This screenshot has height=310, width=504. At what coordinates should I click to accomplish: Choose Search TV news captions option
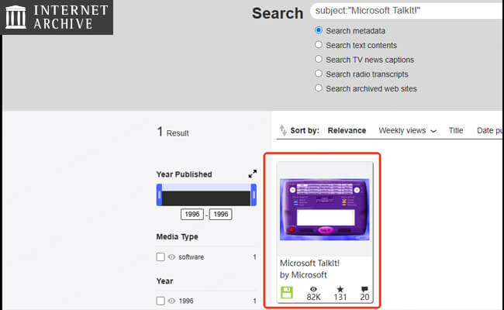[319, 59]
